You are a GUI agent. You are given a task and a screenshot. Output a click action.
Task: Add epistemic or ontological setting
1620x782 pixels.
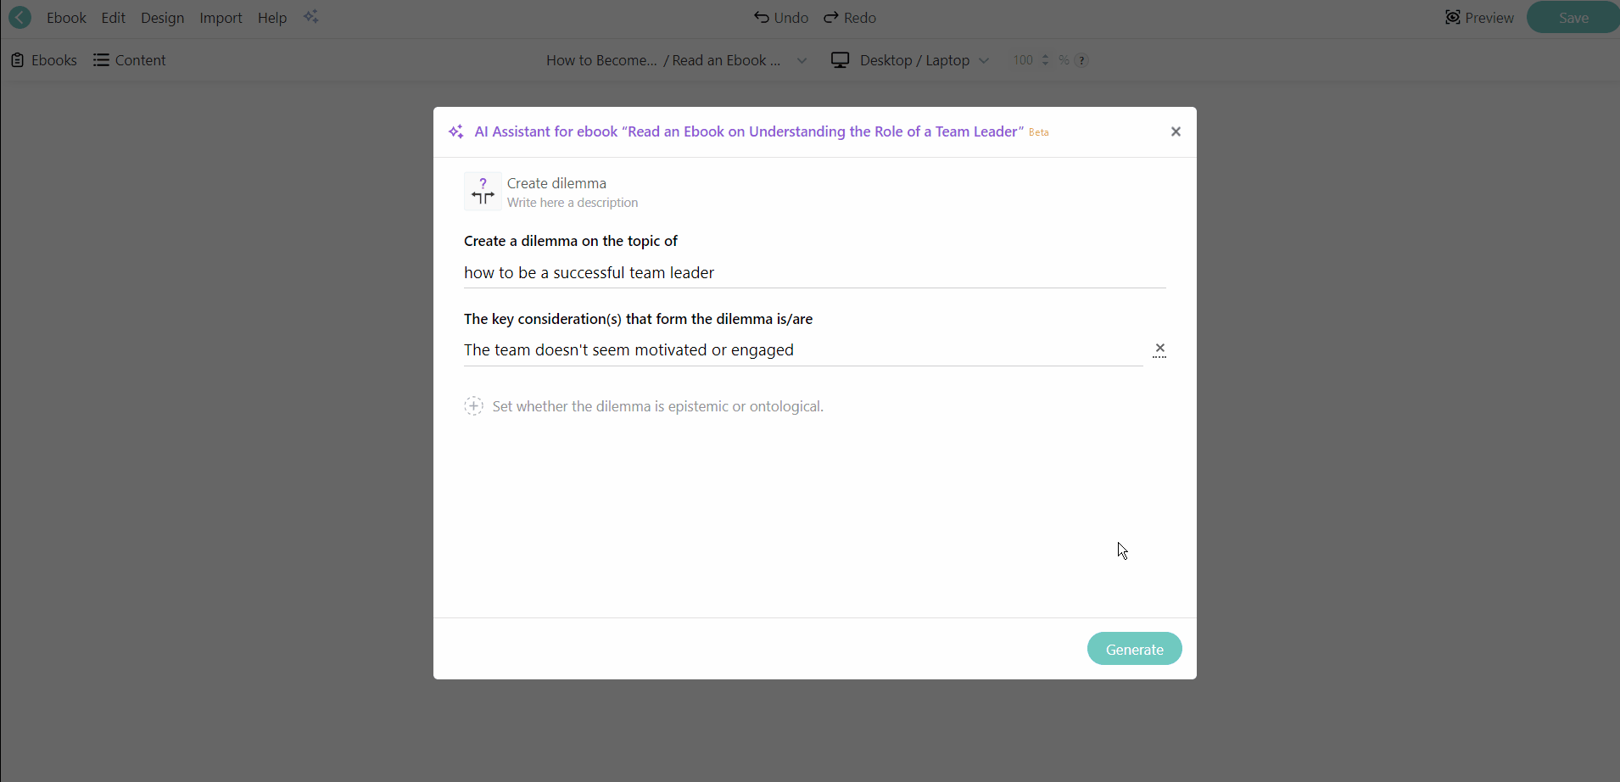click(x=473, y=406)
